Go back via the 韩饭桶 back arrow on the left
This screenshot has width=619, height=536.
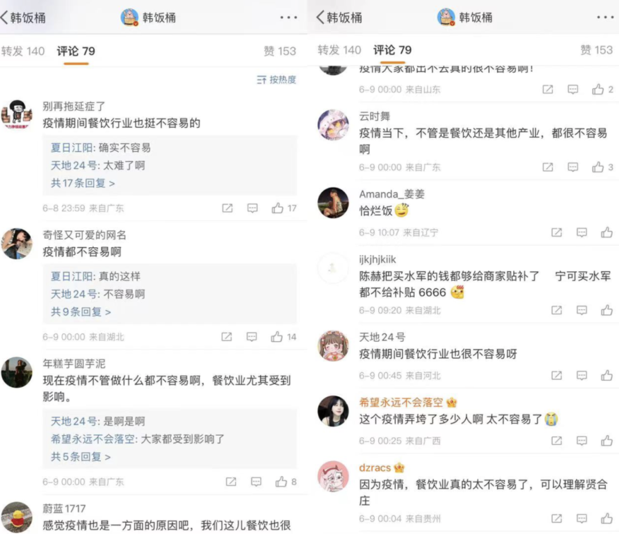[23, 18]
